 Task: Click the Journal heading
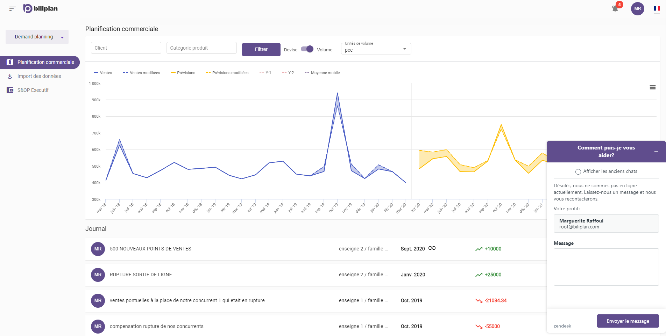pos(96,229)
